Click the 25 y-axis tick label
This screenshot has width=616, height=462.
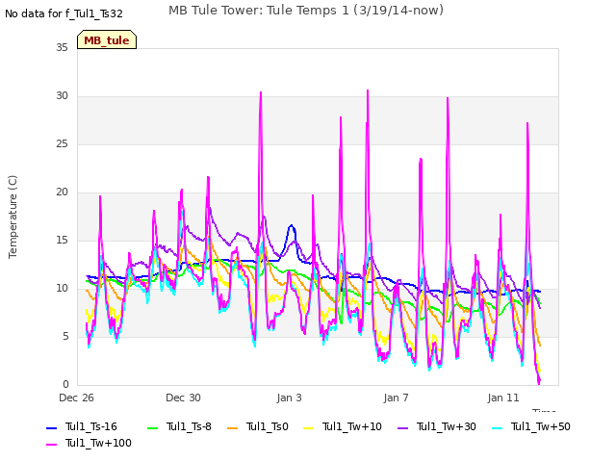(62, 144)
